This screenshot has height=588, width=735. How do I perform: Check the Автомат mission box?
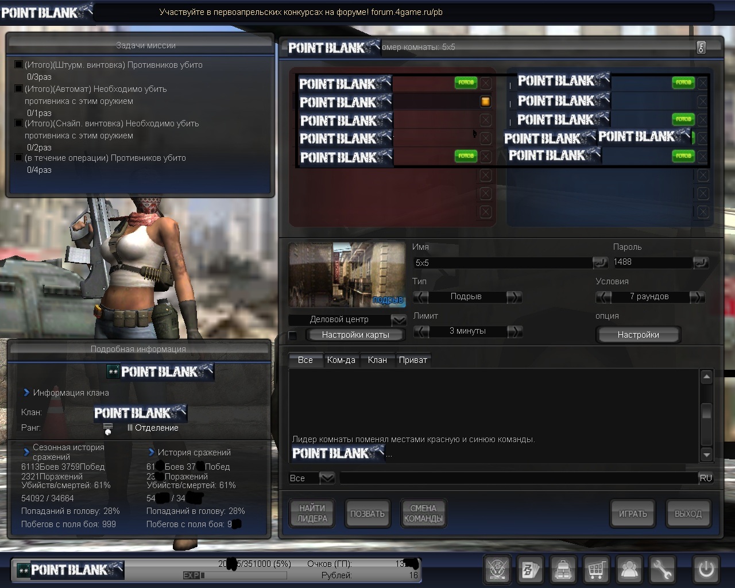pos(19,89)
